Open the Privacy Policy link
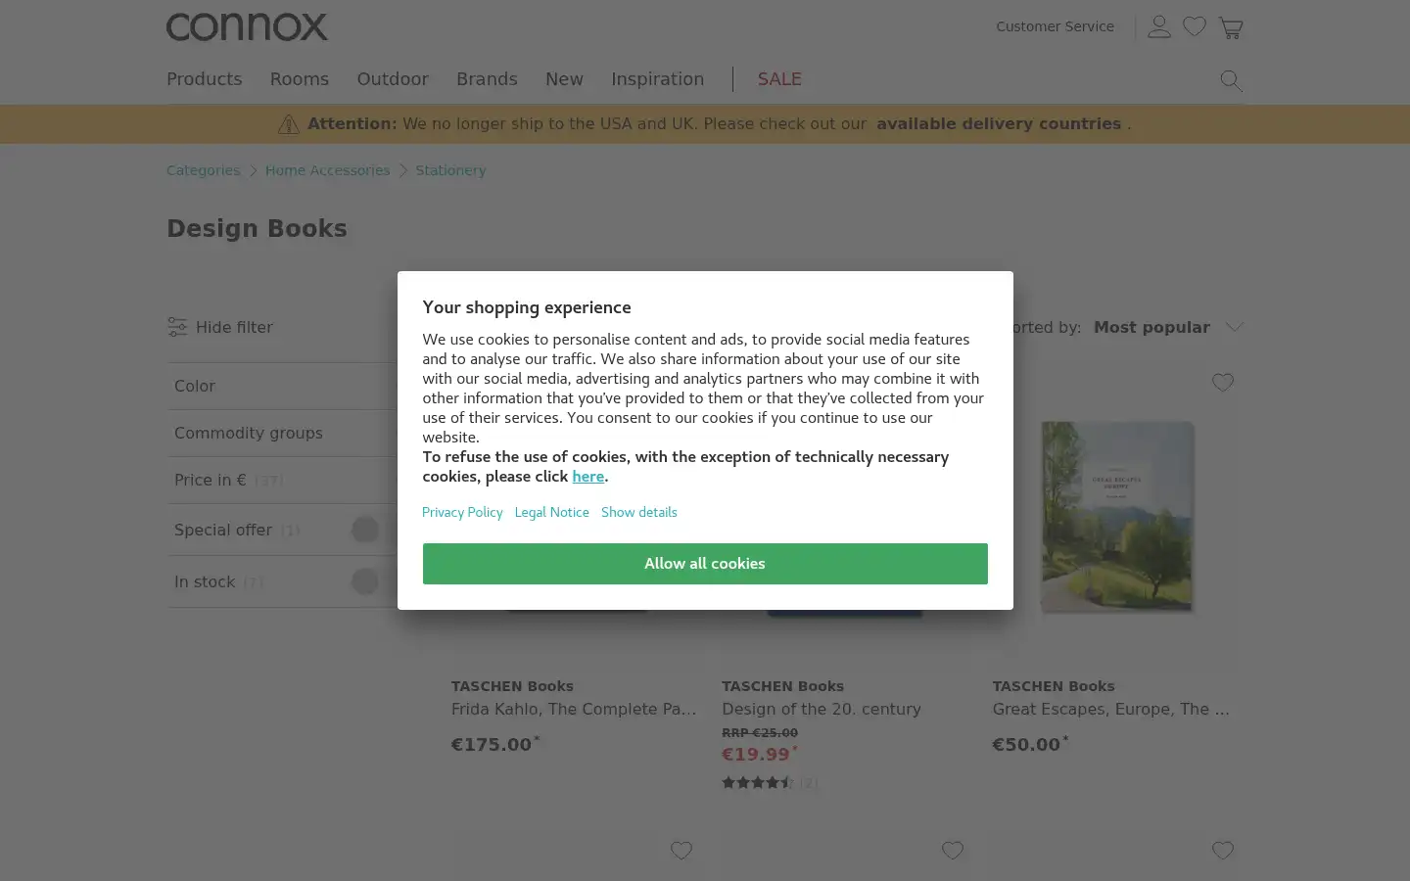This screenshot has height=881, width=1410. click(462, 512)
